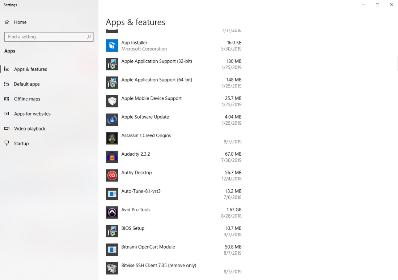Click the Startup sidebar icon

(7, 143)
